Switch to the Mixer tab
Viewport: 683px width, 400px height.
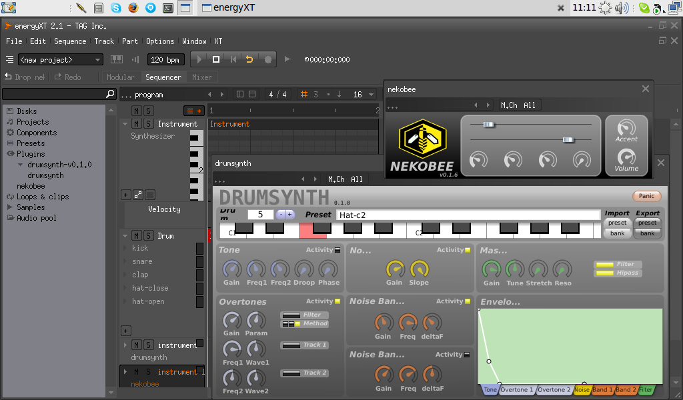tap(204, 77)
